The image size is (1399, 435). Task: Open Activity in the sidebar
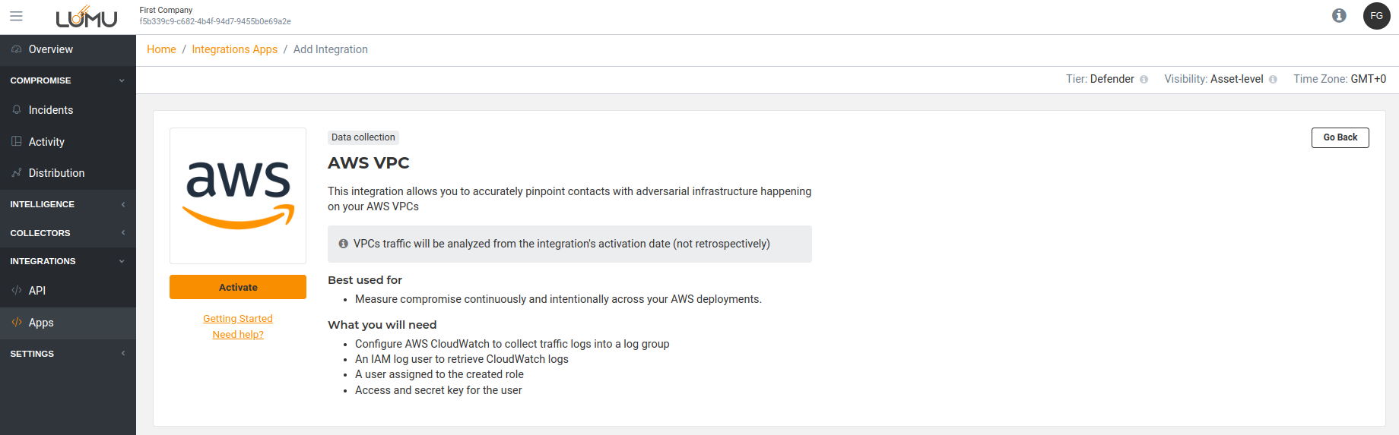46,142
